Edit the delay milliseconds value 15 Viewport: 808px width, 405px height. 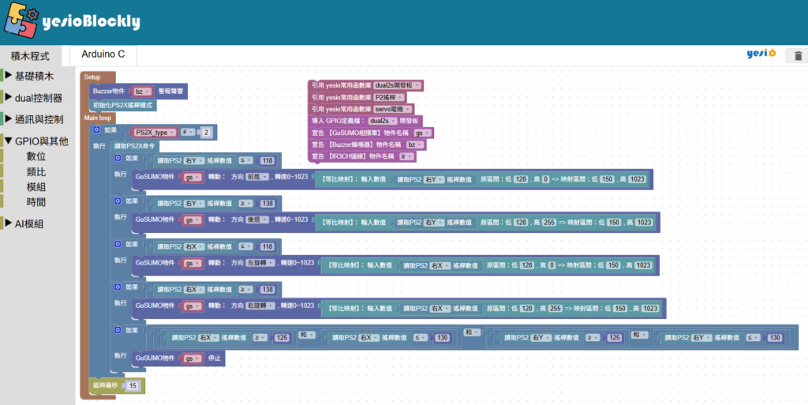pyautogui.click(x=133, y=385)
